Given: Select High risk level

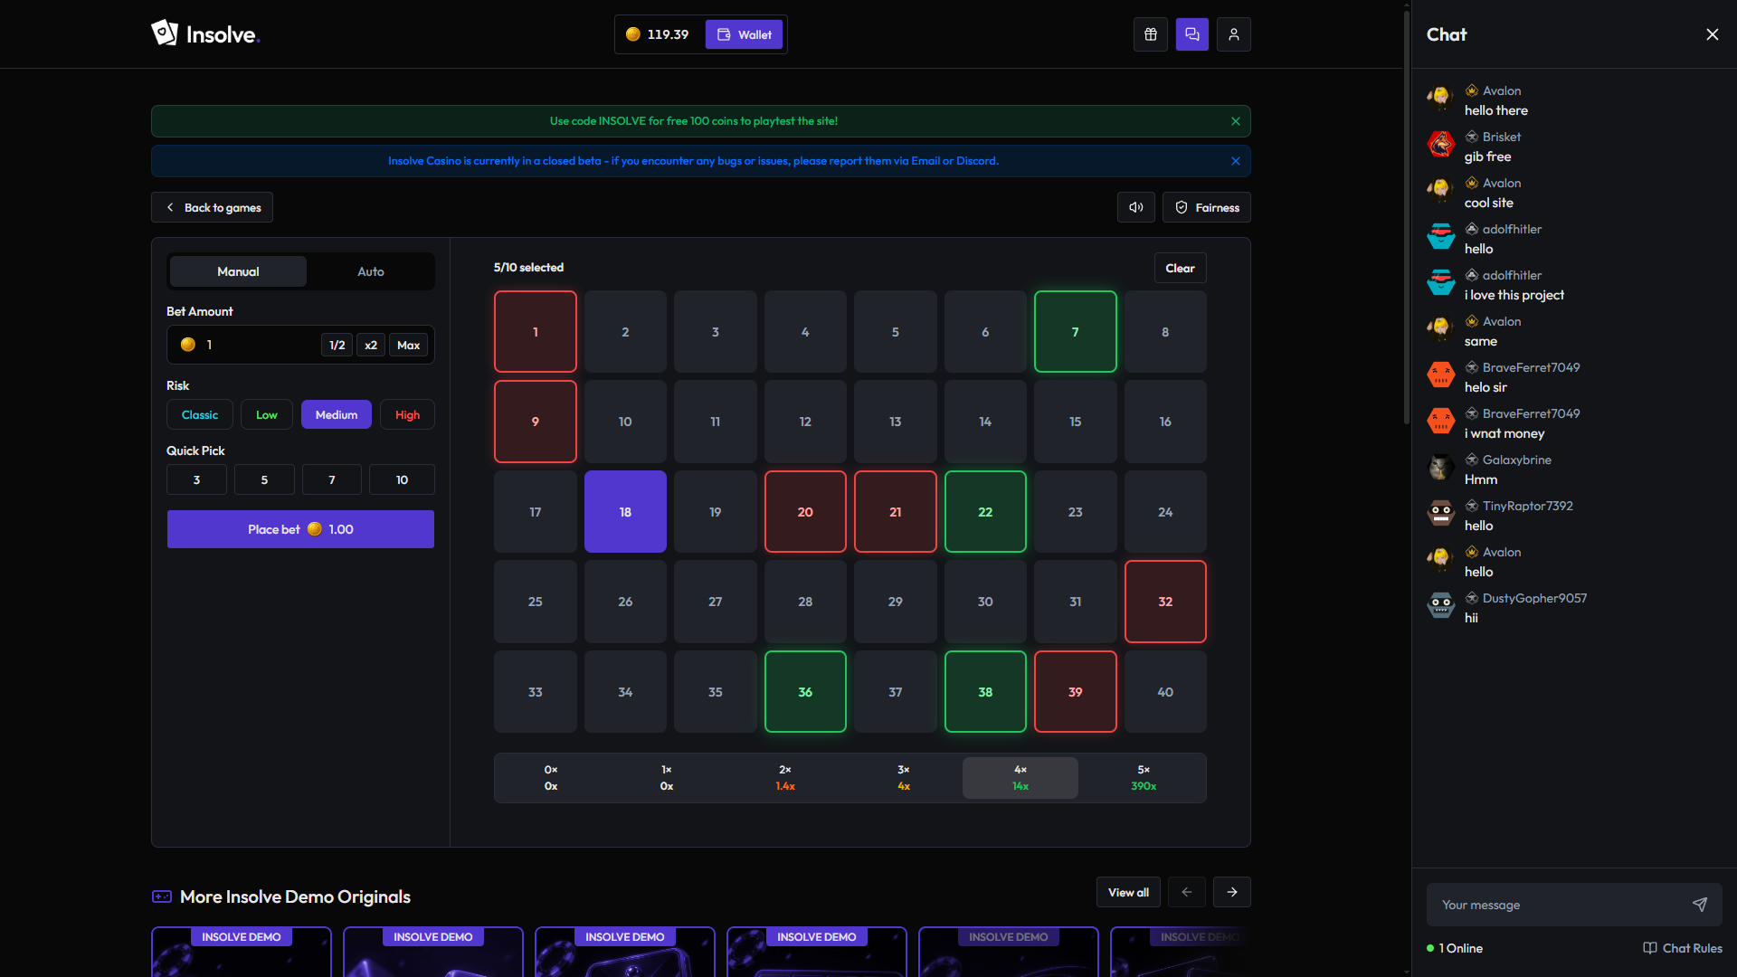Looking at the screenshot, I should 407,414.
